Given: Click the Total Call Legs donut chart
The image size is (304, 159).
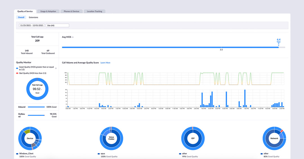Looking at the screenshot, I should coord(37,89).
